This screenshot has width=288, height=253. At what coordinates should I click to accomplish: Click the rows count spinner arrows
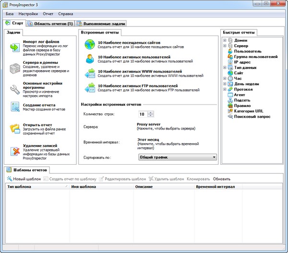click(x=151, y=114)
